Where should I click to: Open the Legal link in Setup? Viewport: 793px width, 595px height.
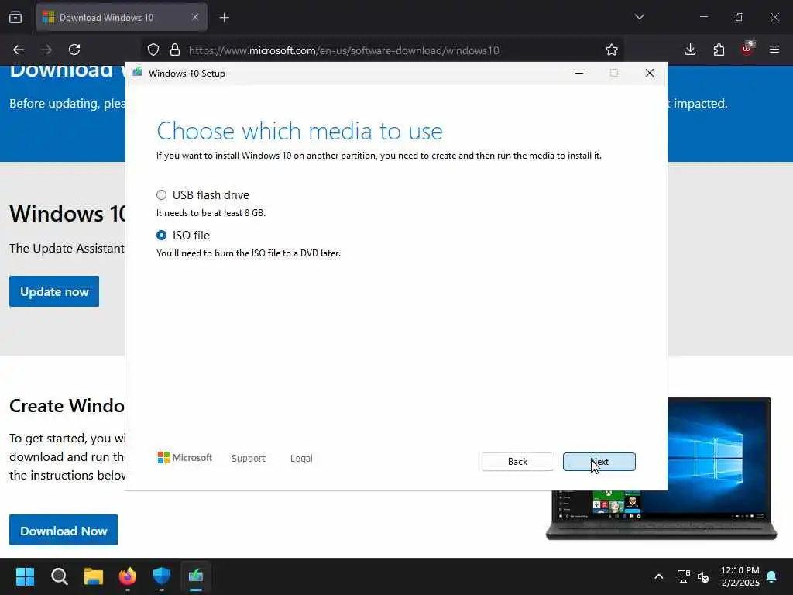301,459
